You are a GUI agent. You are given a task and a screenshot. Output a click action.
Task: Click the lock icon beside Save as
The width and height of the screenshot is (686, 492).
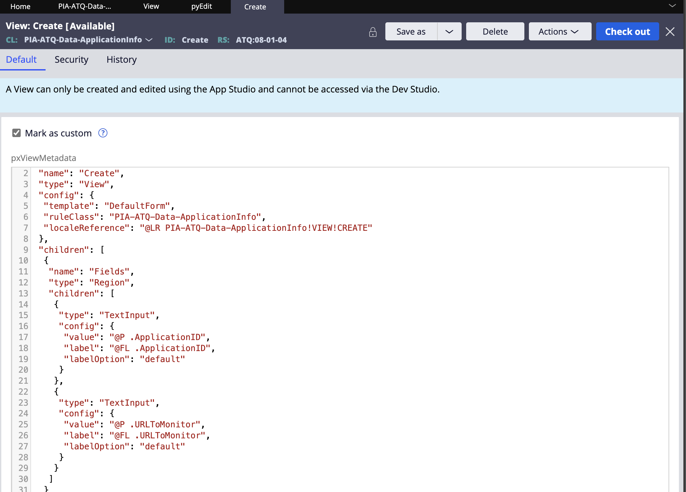(x=373, y=32)
